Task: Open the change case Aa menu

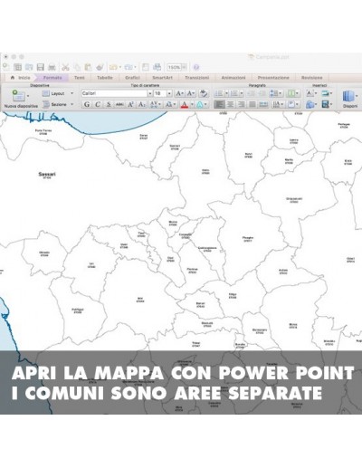Action: pos(170,104)
